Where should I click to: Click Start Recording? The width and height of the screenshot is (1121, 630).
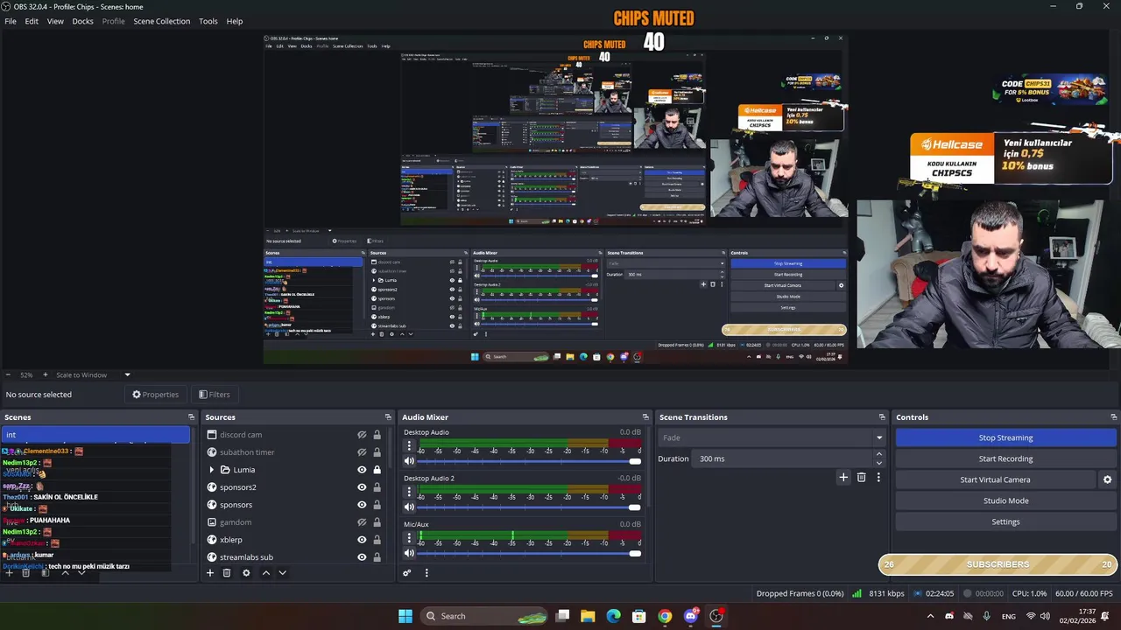point(1005,458)
